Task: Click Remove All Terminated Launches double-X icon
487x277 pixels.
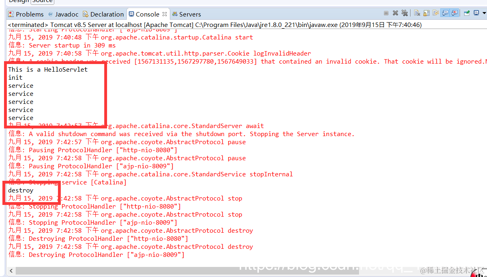Action: (404, 13)
